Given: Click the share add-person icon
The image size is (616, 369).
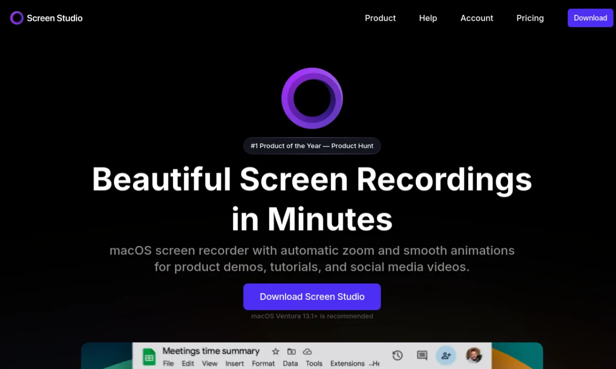Looking at the screenshot, I should click(446, 356).
